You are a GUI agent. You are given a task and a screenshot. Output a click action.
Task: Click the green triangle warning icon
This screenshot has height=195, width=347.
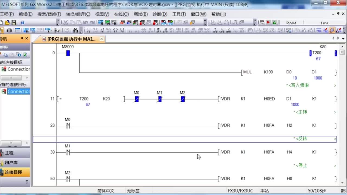tap(274, 23)
